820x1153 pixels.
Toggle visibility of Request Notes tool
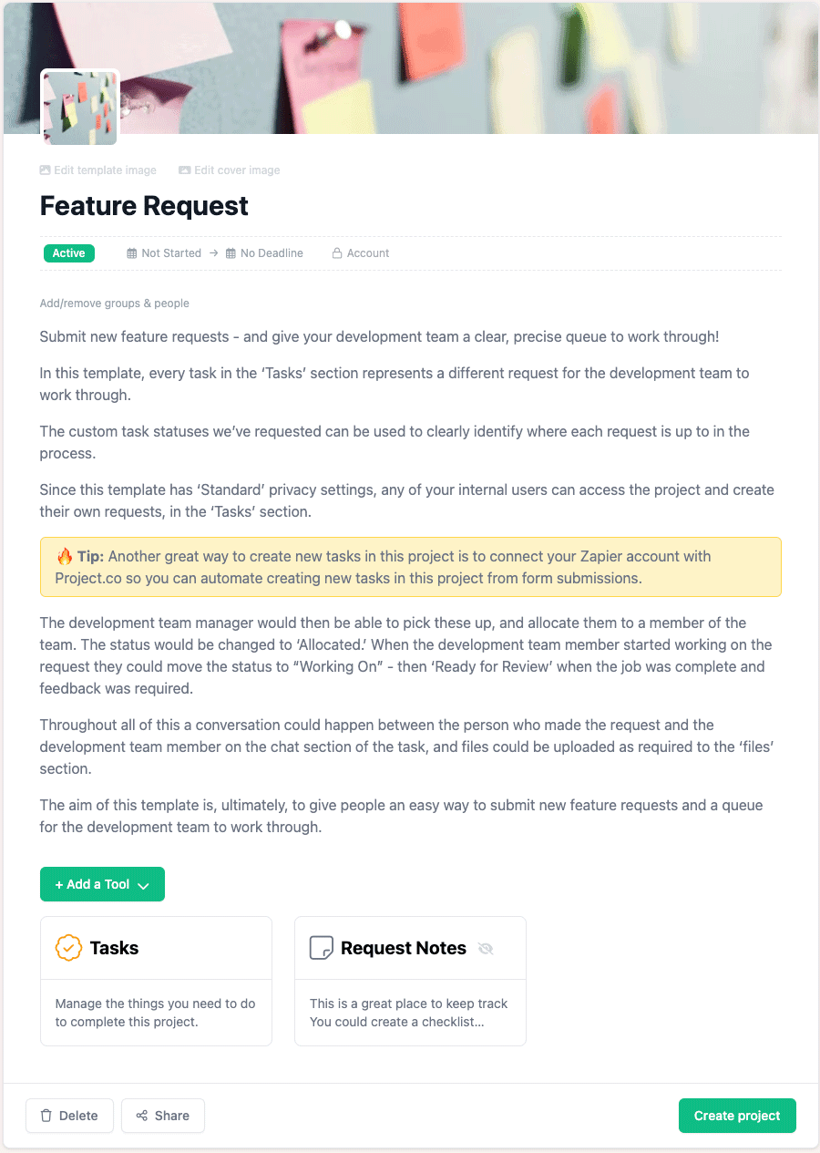pyautogui.click(x=486, y=948)
